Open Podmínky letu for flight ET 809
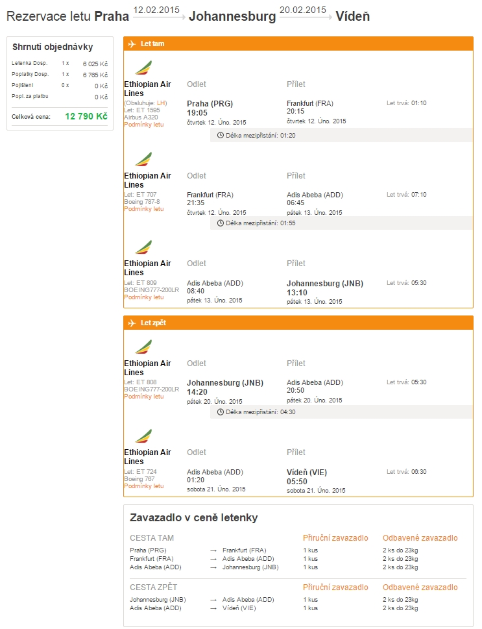 tap(144, 297)
